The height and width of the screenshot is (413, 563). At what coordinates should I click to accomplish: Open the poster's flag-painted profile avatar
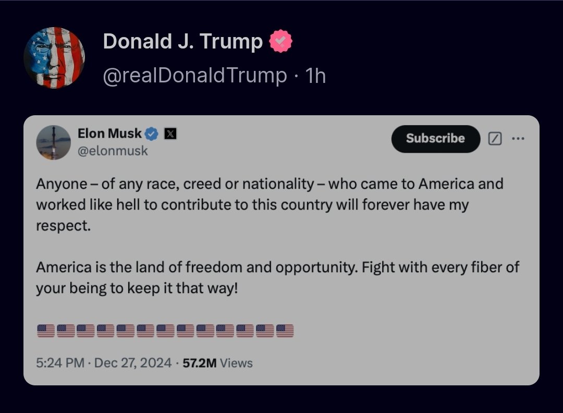coord(54,58)
